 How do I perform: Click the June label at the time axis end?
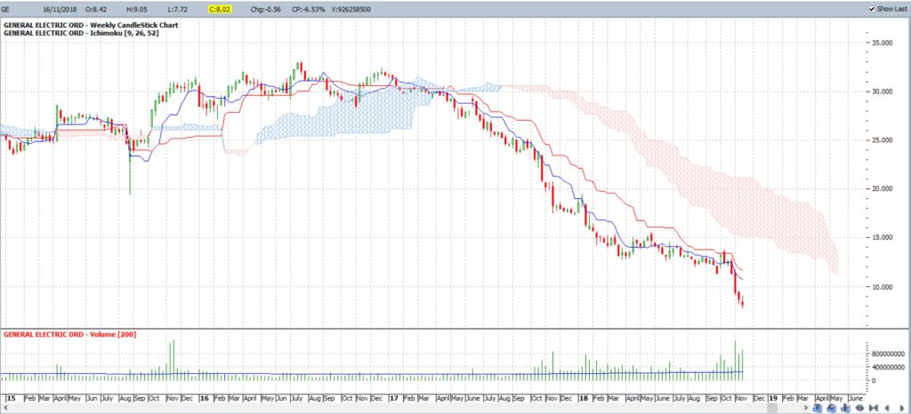855,399
